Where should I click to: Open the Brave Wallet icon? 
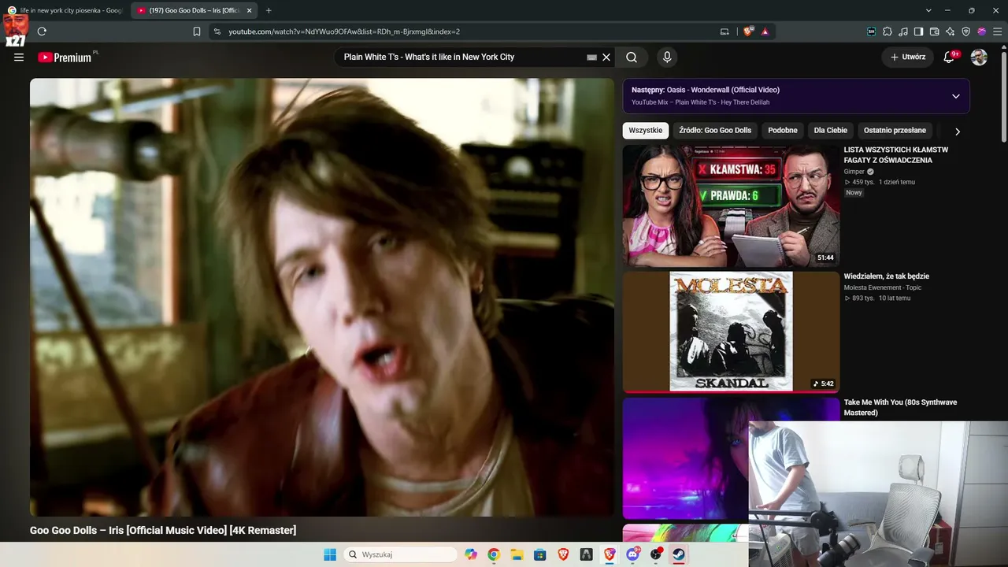pyautogui.click(x=935, y=31)
